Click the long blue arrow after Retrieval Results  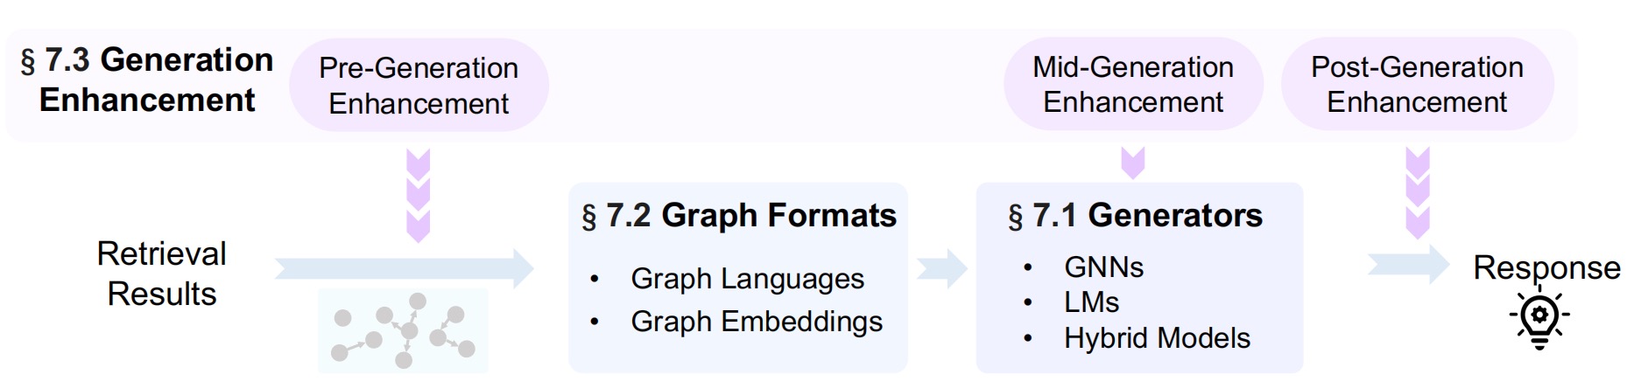click(405, 268)
